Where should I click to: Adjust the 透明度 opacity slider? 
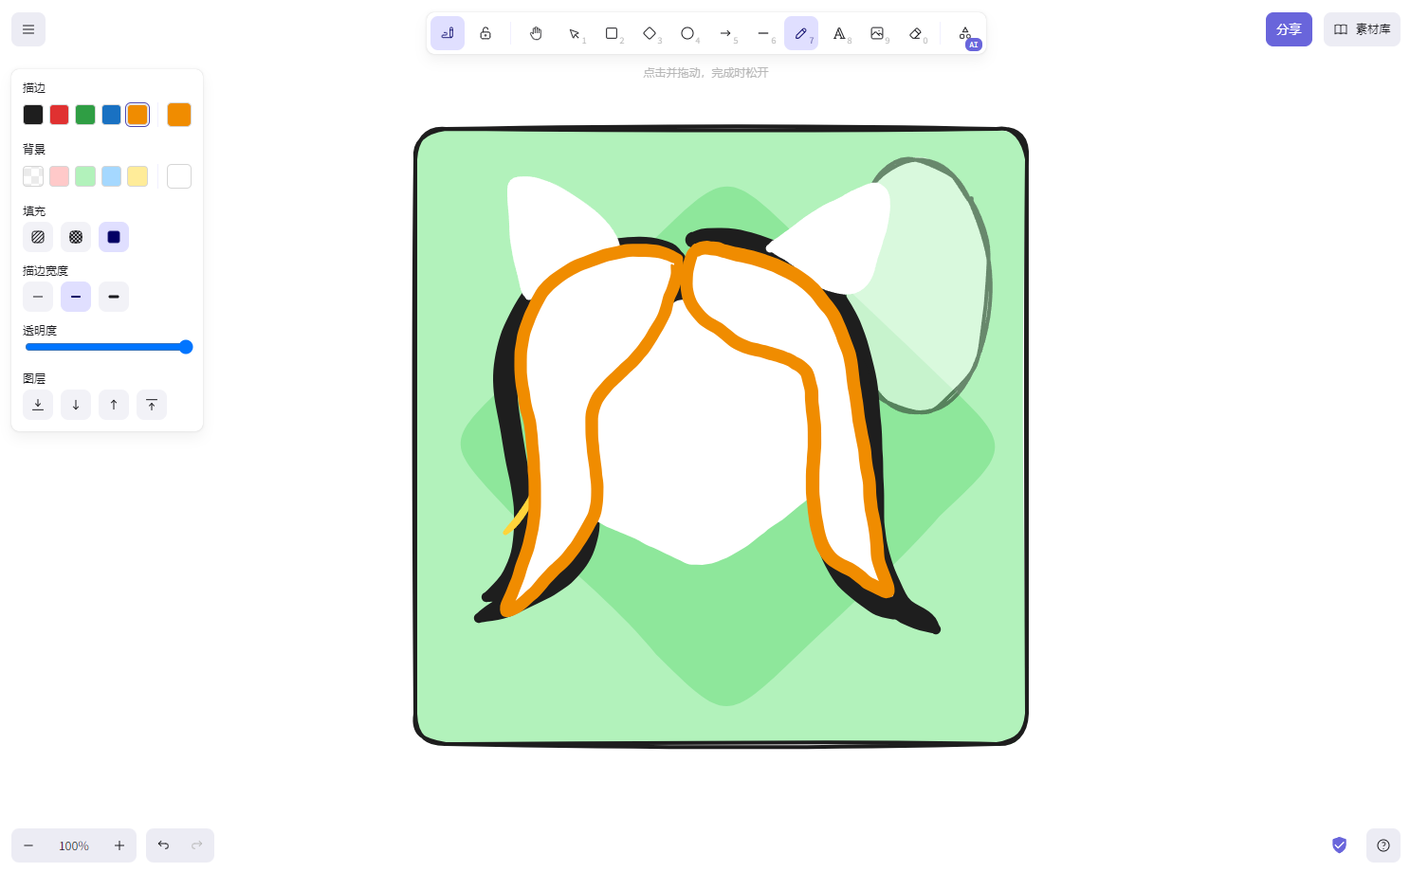pos(108,347)
